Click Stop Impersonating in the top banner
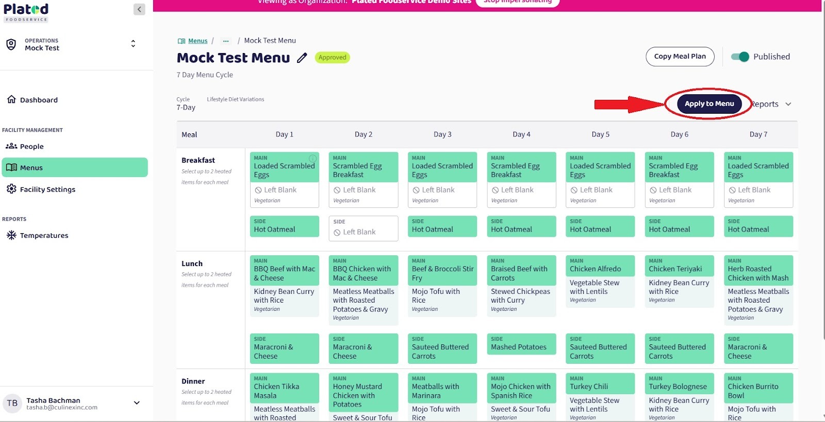 [x=517, y=2]
